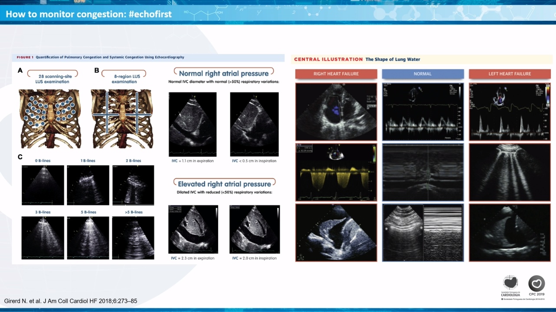The height and width of the screenshot is (312, 556).
Task: Click the caption 'IVC = 2.0 cm in inspiration'
Action: 254,258
